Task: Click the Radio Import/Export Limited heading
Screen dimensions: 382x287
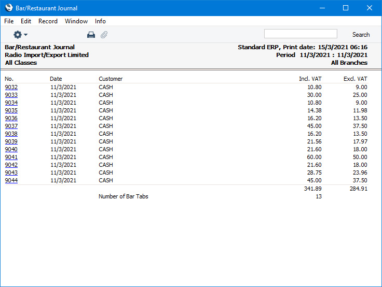Action: (x=47, y=55)
